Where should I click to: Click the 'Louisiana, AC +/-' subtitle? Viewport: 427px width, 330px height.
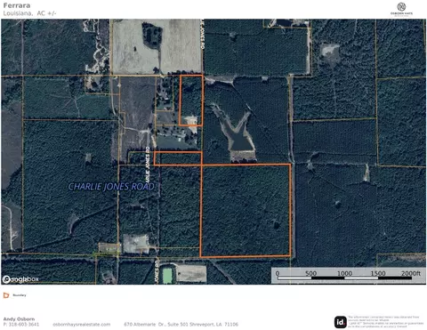(29, 13)
